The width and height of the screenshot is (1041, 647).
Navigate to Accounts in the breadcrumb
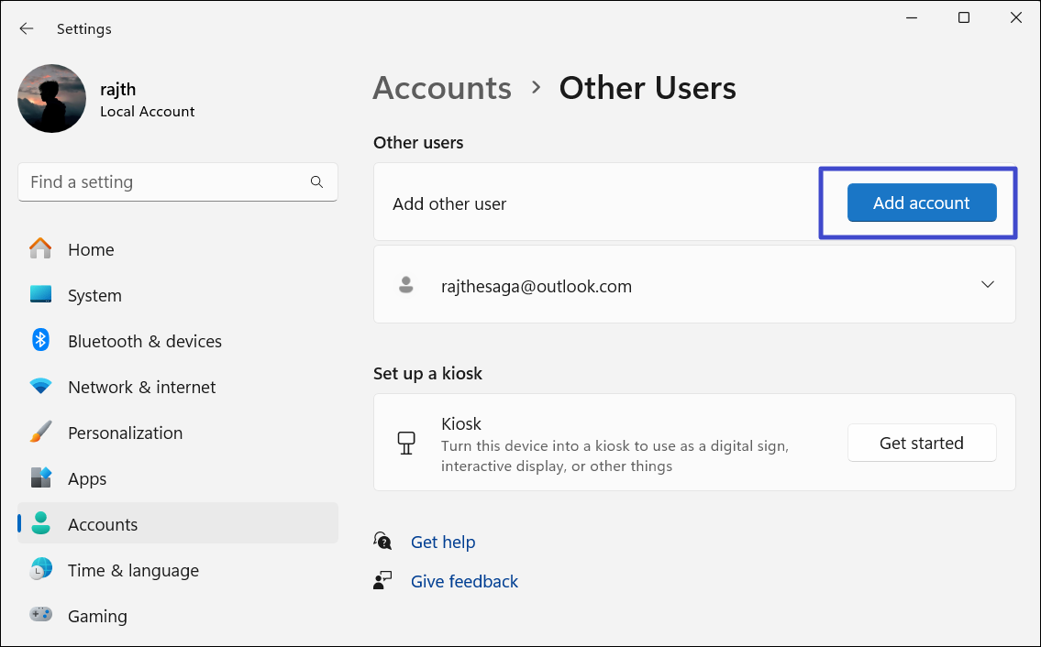[x=442, y=88]
